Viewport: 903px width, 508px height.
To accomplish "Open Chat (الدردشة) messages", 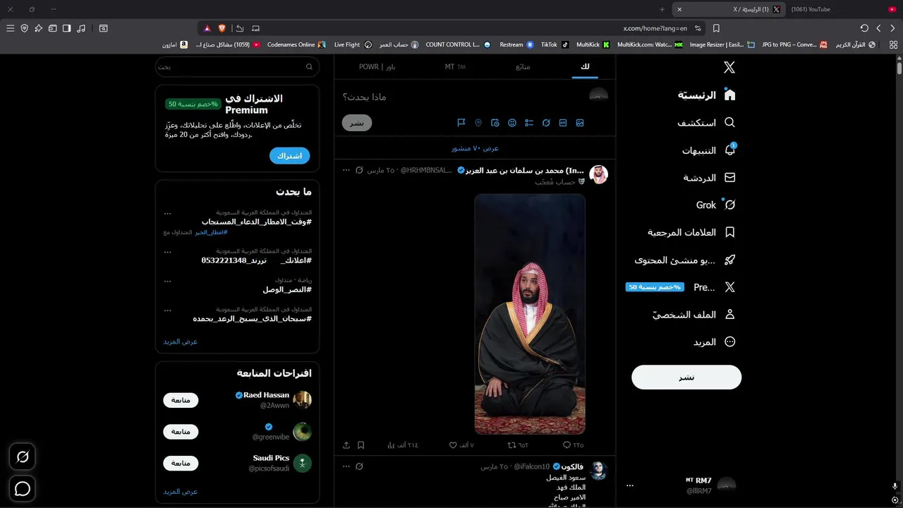I will [x=710, y=178].
